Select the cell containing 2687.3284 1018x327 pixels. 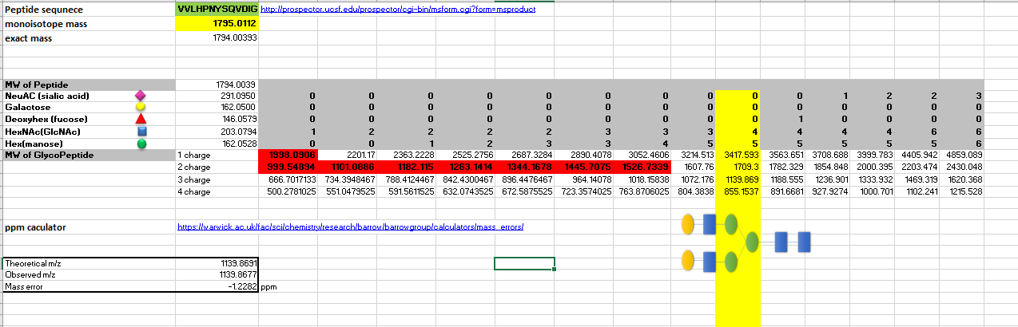tap(524, 155)
